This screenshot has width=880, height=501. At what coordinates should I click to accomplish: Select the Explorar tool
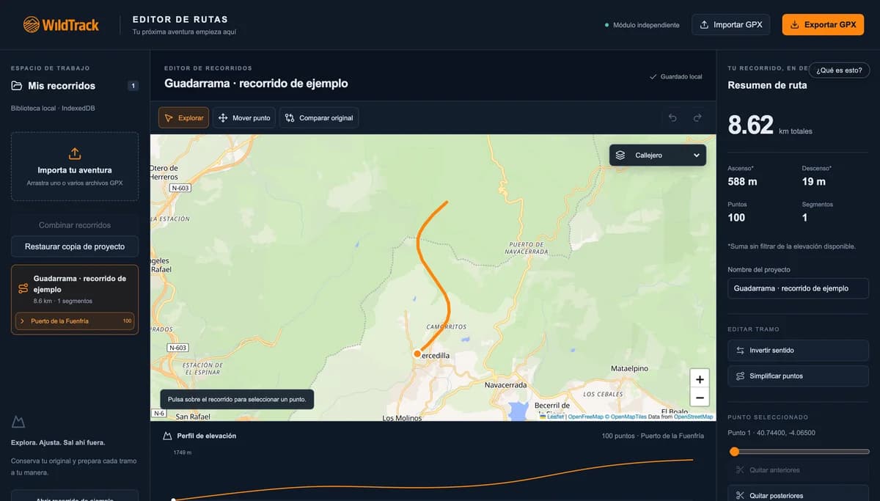pos(184,118)
